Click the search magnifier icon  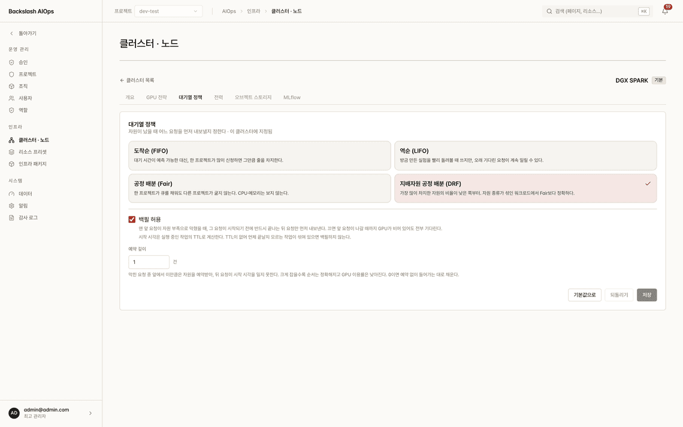pos(549,11)
